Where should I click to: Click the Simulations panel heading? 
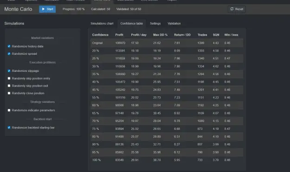coord(14,24)
